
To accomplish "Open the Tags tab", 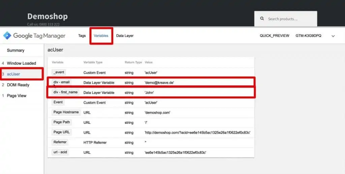I will tap(82, 36).
